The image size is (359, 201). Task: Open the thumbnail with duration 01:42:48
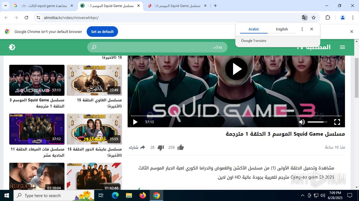click(x=94, y=176)
